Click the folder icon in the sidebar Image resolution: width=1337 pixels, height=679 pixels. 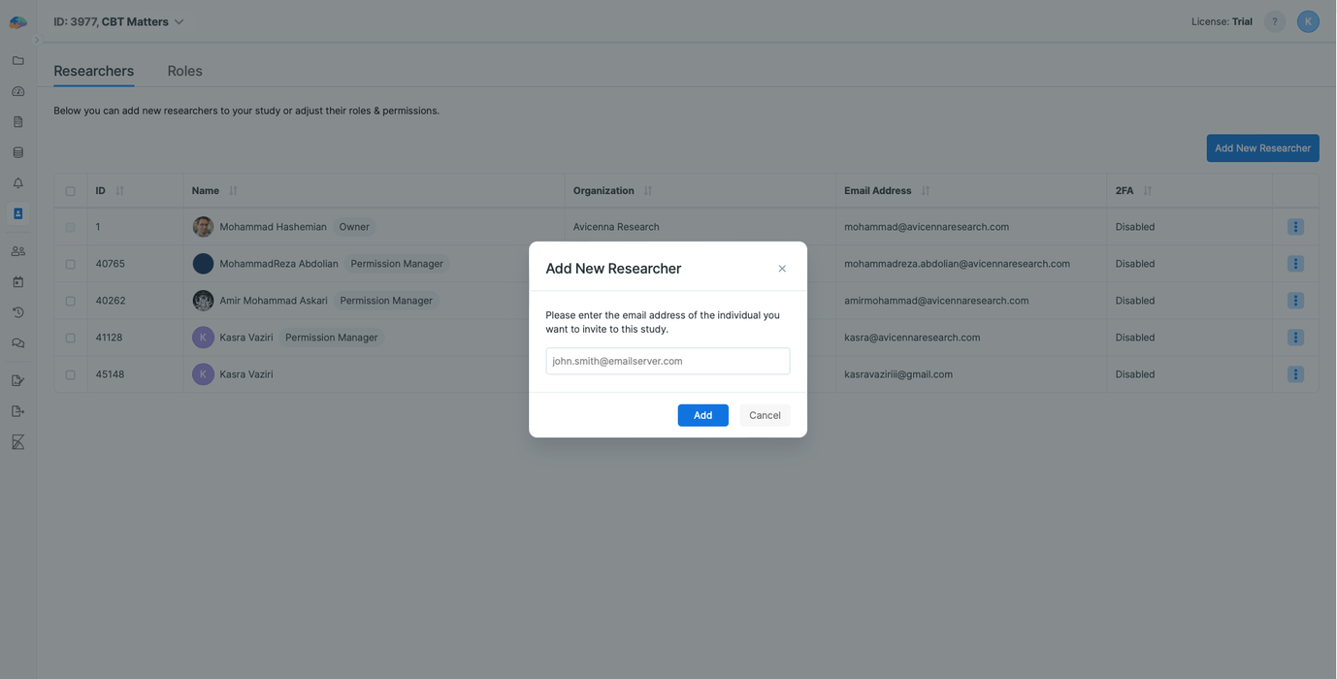click(17, 60)
